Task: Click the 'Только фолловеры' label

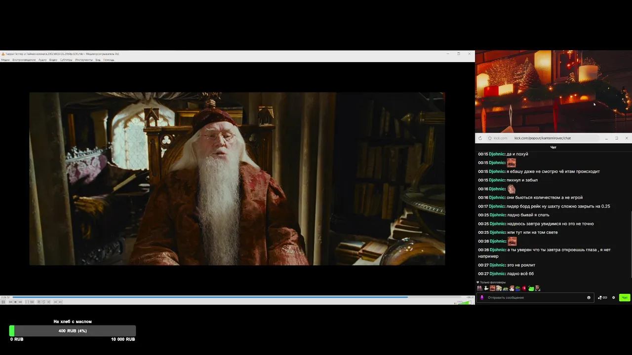Action: (493, 283)
